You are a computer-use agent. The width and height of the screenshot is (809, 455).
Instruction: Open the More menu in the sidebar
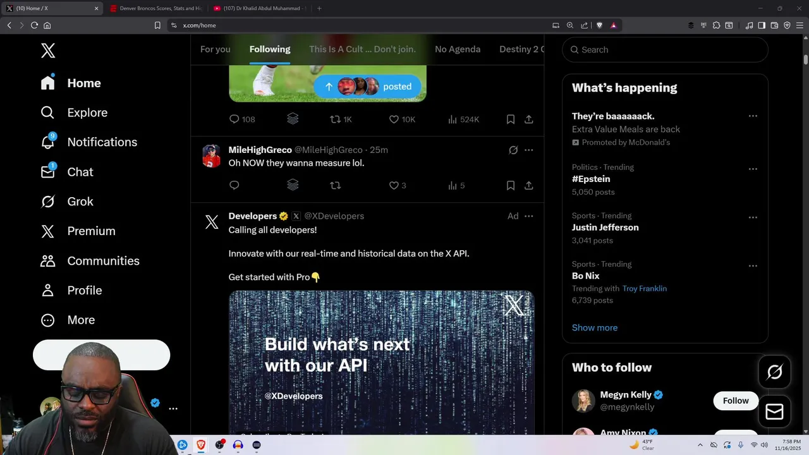point(68,320)
